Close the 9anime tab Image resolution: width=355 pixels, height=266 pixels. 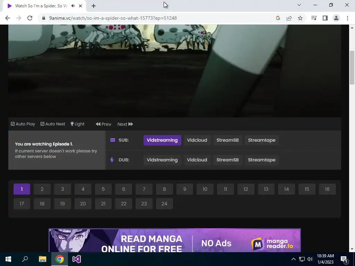(80, 6)
